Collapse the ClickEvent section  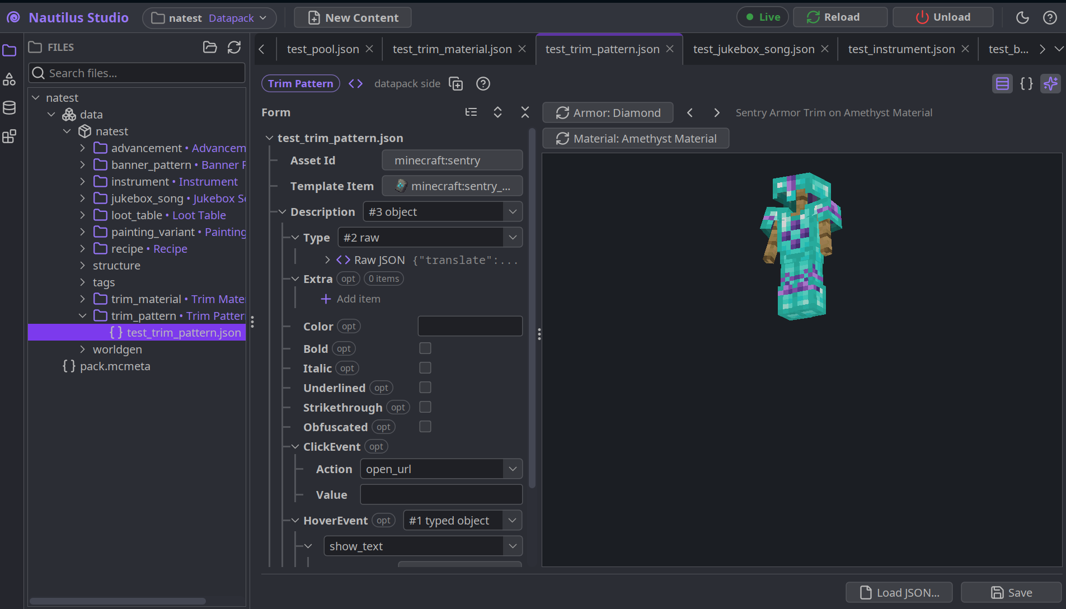point(295,447)
